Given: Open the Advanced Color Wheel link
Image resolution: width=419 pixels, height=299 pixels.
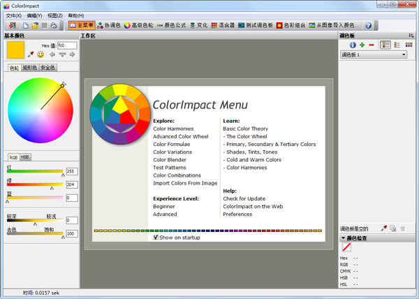Looking at the screenshot, I should pyautogui.click(x=181, y=136).
